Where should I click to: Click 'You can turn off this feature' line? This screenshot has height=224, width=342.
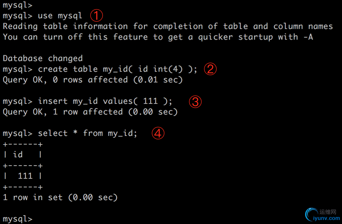[158, 37]
